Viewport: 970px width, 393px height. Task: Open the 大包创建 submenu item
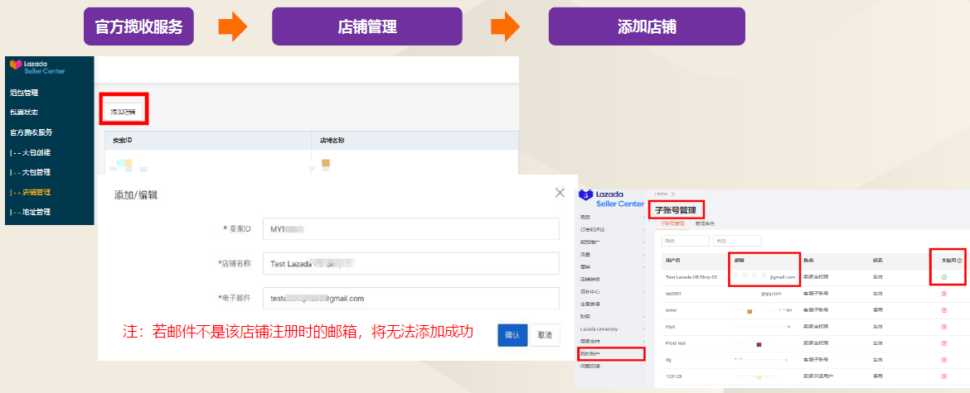coord(31,152)
